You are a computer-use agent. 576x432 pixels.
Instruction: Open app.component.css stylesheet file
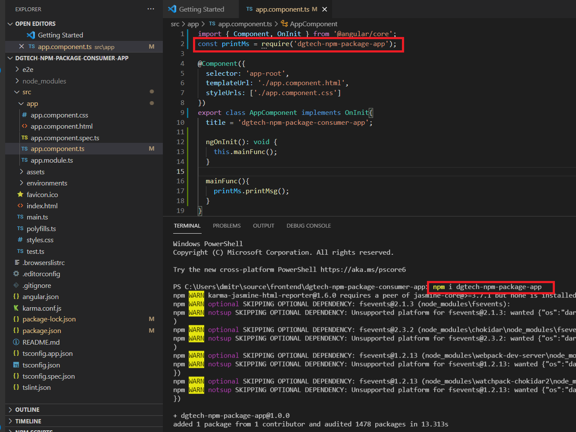tap(59, 115)
